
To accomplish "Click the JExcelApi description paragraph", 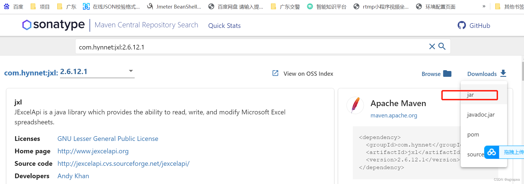I will click(x=150, y=117).
